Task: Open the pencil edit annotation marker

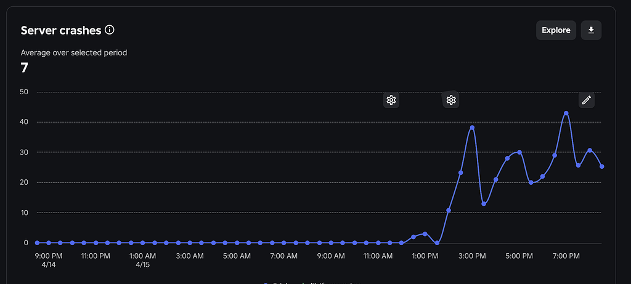Action: tap(587, 100)
